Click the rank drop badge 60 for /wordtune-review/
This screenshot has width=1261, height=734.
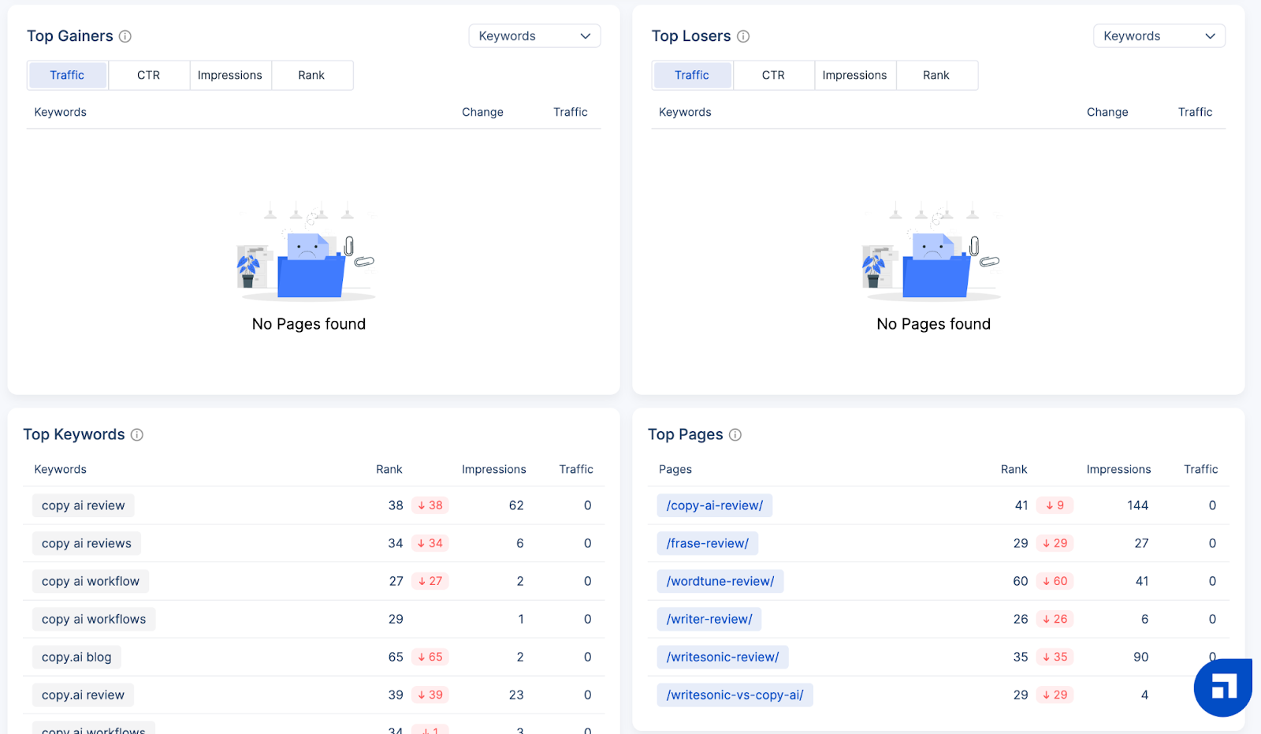(1055, 581)
